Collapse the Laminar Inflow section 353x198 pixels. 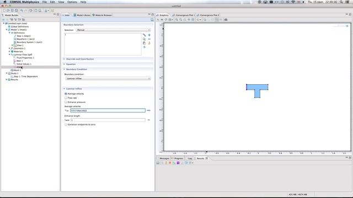click(64, 89)
